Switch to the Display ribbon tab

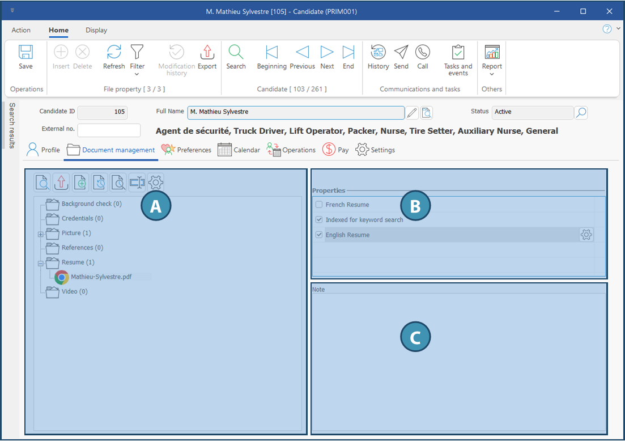coord(96,30)
